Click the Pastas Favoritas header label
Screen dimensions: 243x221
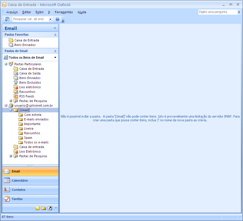pyautogui.click(x=17, y=34)
